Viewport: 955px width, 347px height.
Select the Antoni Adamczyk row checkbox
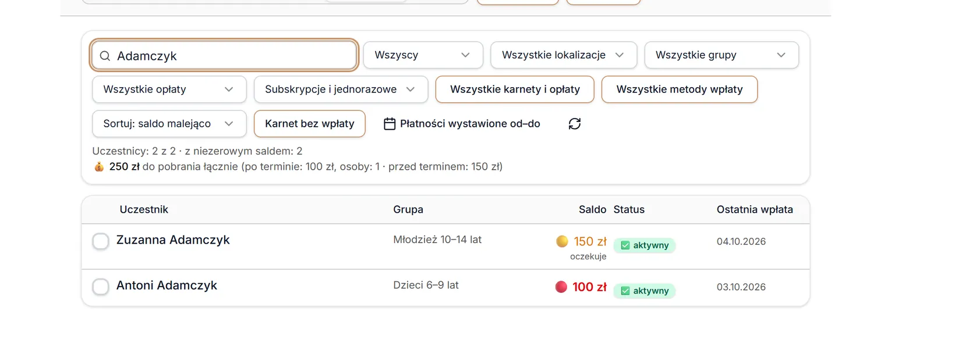(x=101, y=287)
